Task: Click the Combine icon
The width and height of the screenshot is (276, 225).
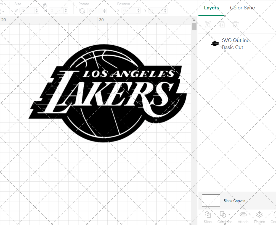Action: tap(223, 215)
